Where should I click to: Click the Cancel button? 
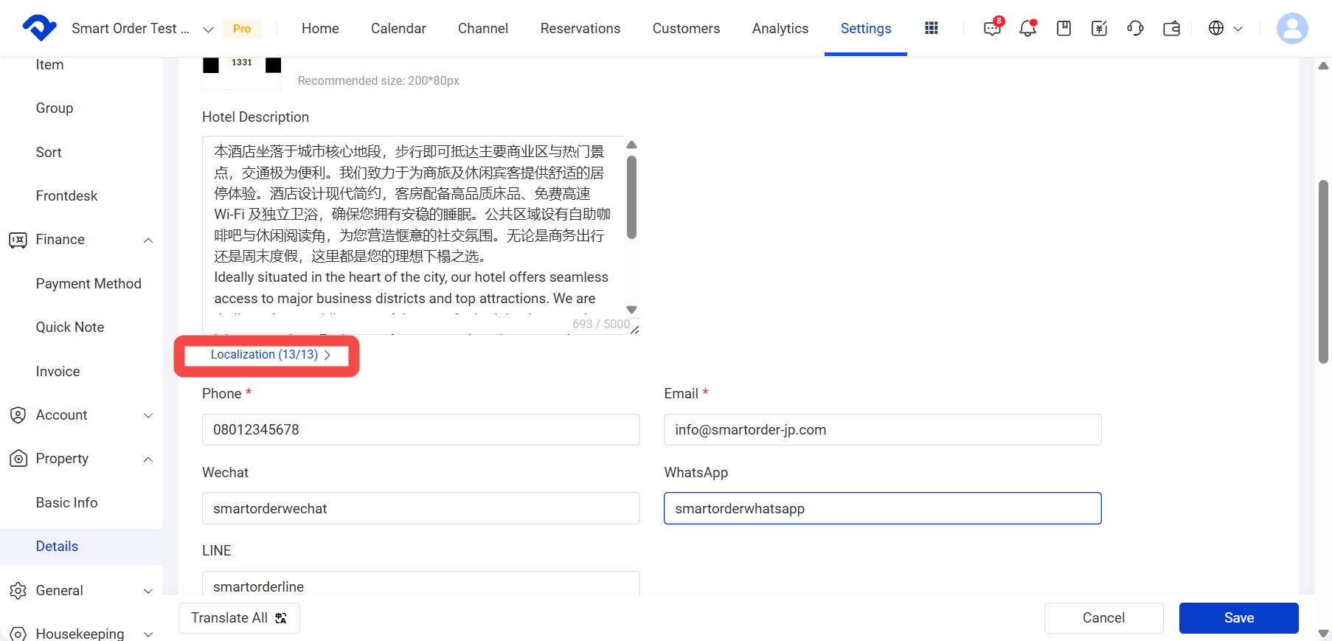1103,618
